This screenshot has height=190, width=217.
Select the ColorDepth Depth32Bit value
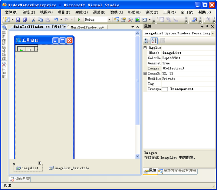[188, 58]
